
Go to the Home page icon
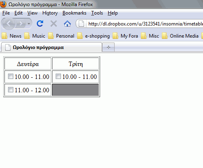pos(67,23)
